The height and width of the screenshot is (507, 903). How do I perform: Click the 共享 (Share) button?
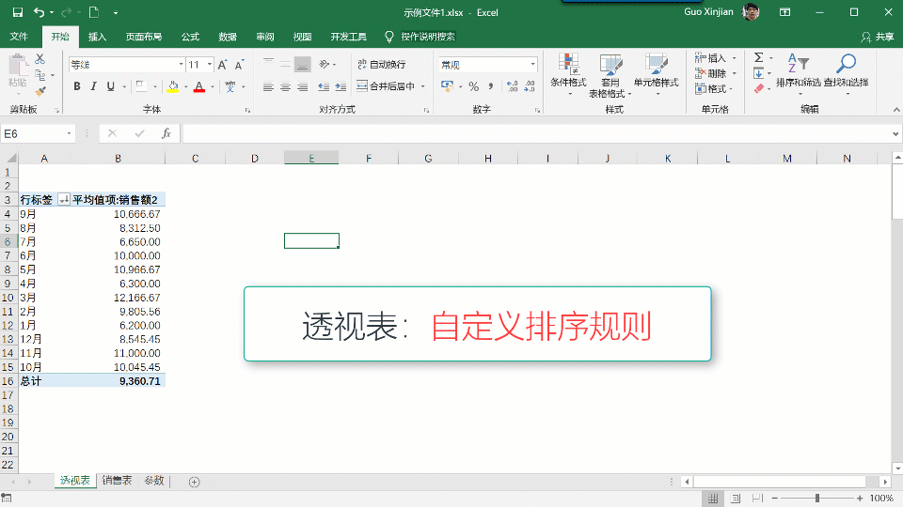[x=878, y=37]
